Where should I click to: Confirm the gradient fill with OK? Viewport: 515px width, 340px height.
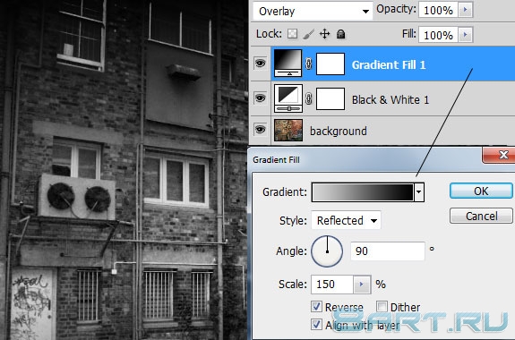481,191
